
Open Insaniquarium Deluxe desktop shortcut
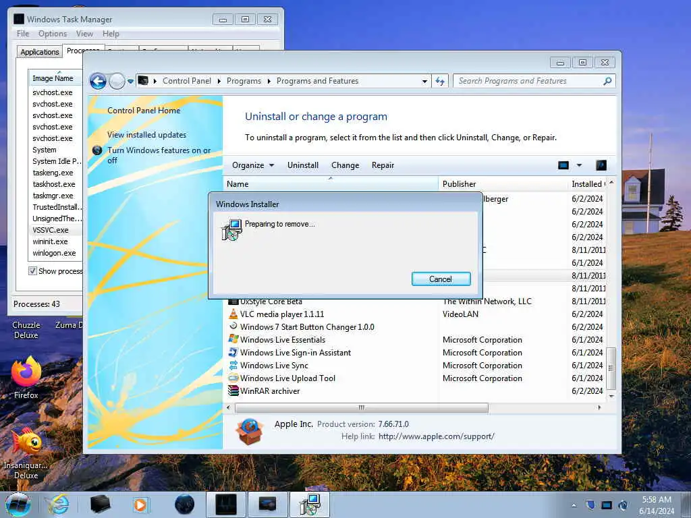point(26,454)
